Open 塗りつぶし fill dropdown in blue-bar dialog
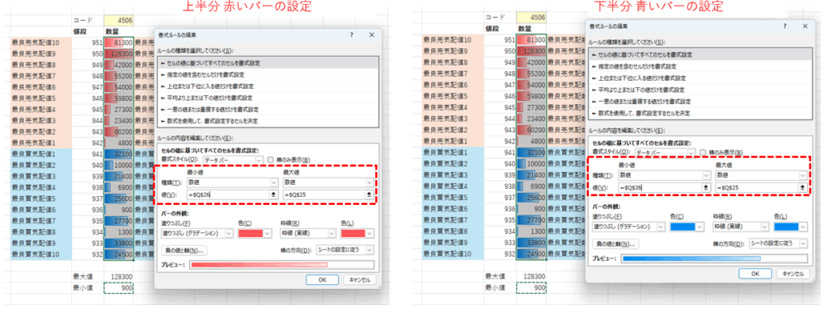This screenshot has width=828, height=309. click(629, 226)
